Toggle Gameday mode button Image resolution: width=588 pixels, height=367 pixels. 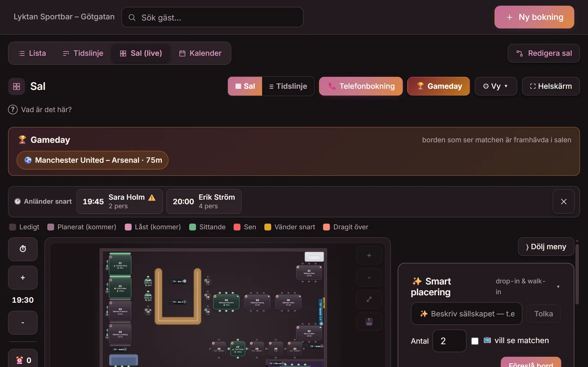[438, 86]
